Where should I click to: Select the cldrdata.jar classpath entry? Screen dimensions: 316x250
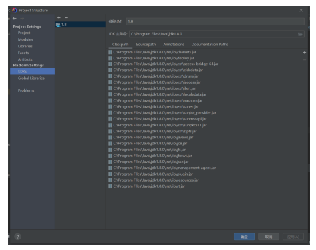(x=158, y=70)
